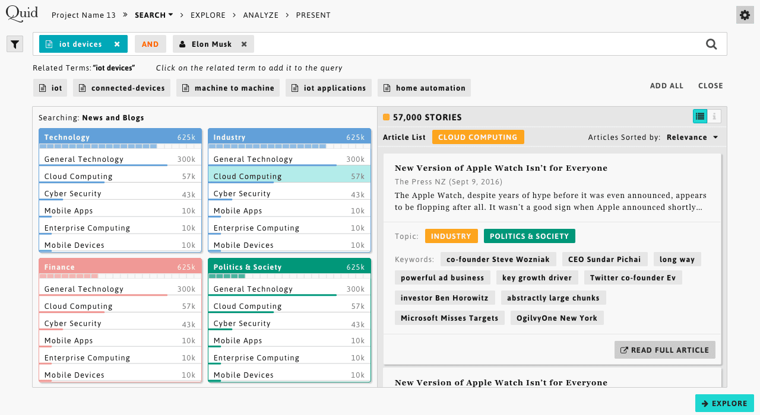The width and height of the screenshot is (760, 415).
Task: Switch to the info view icon
Action: tap(714, 116)
